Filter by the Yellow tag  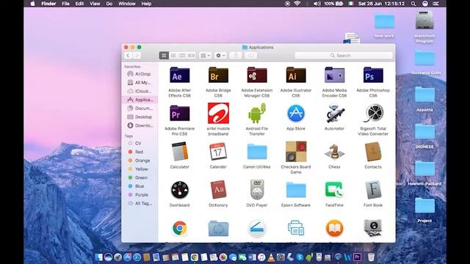pos(138,169)
